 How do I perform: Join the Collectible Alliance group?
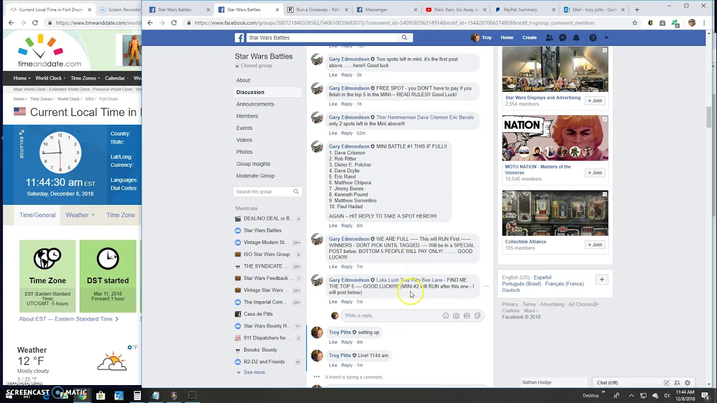coord(594,245)
